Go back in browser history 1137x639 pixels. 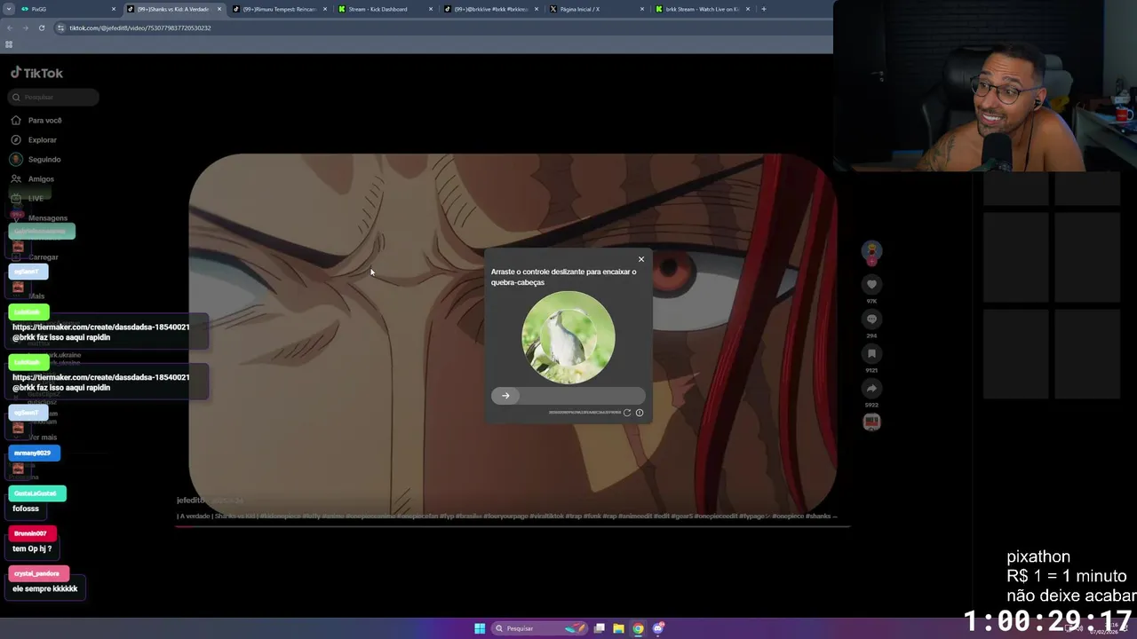(x=10, y=28)
